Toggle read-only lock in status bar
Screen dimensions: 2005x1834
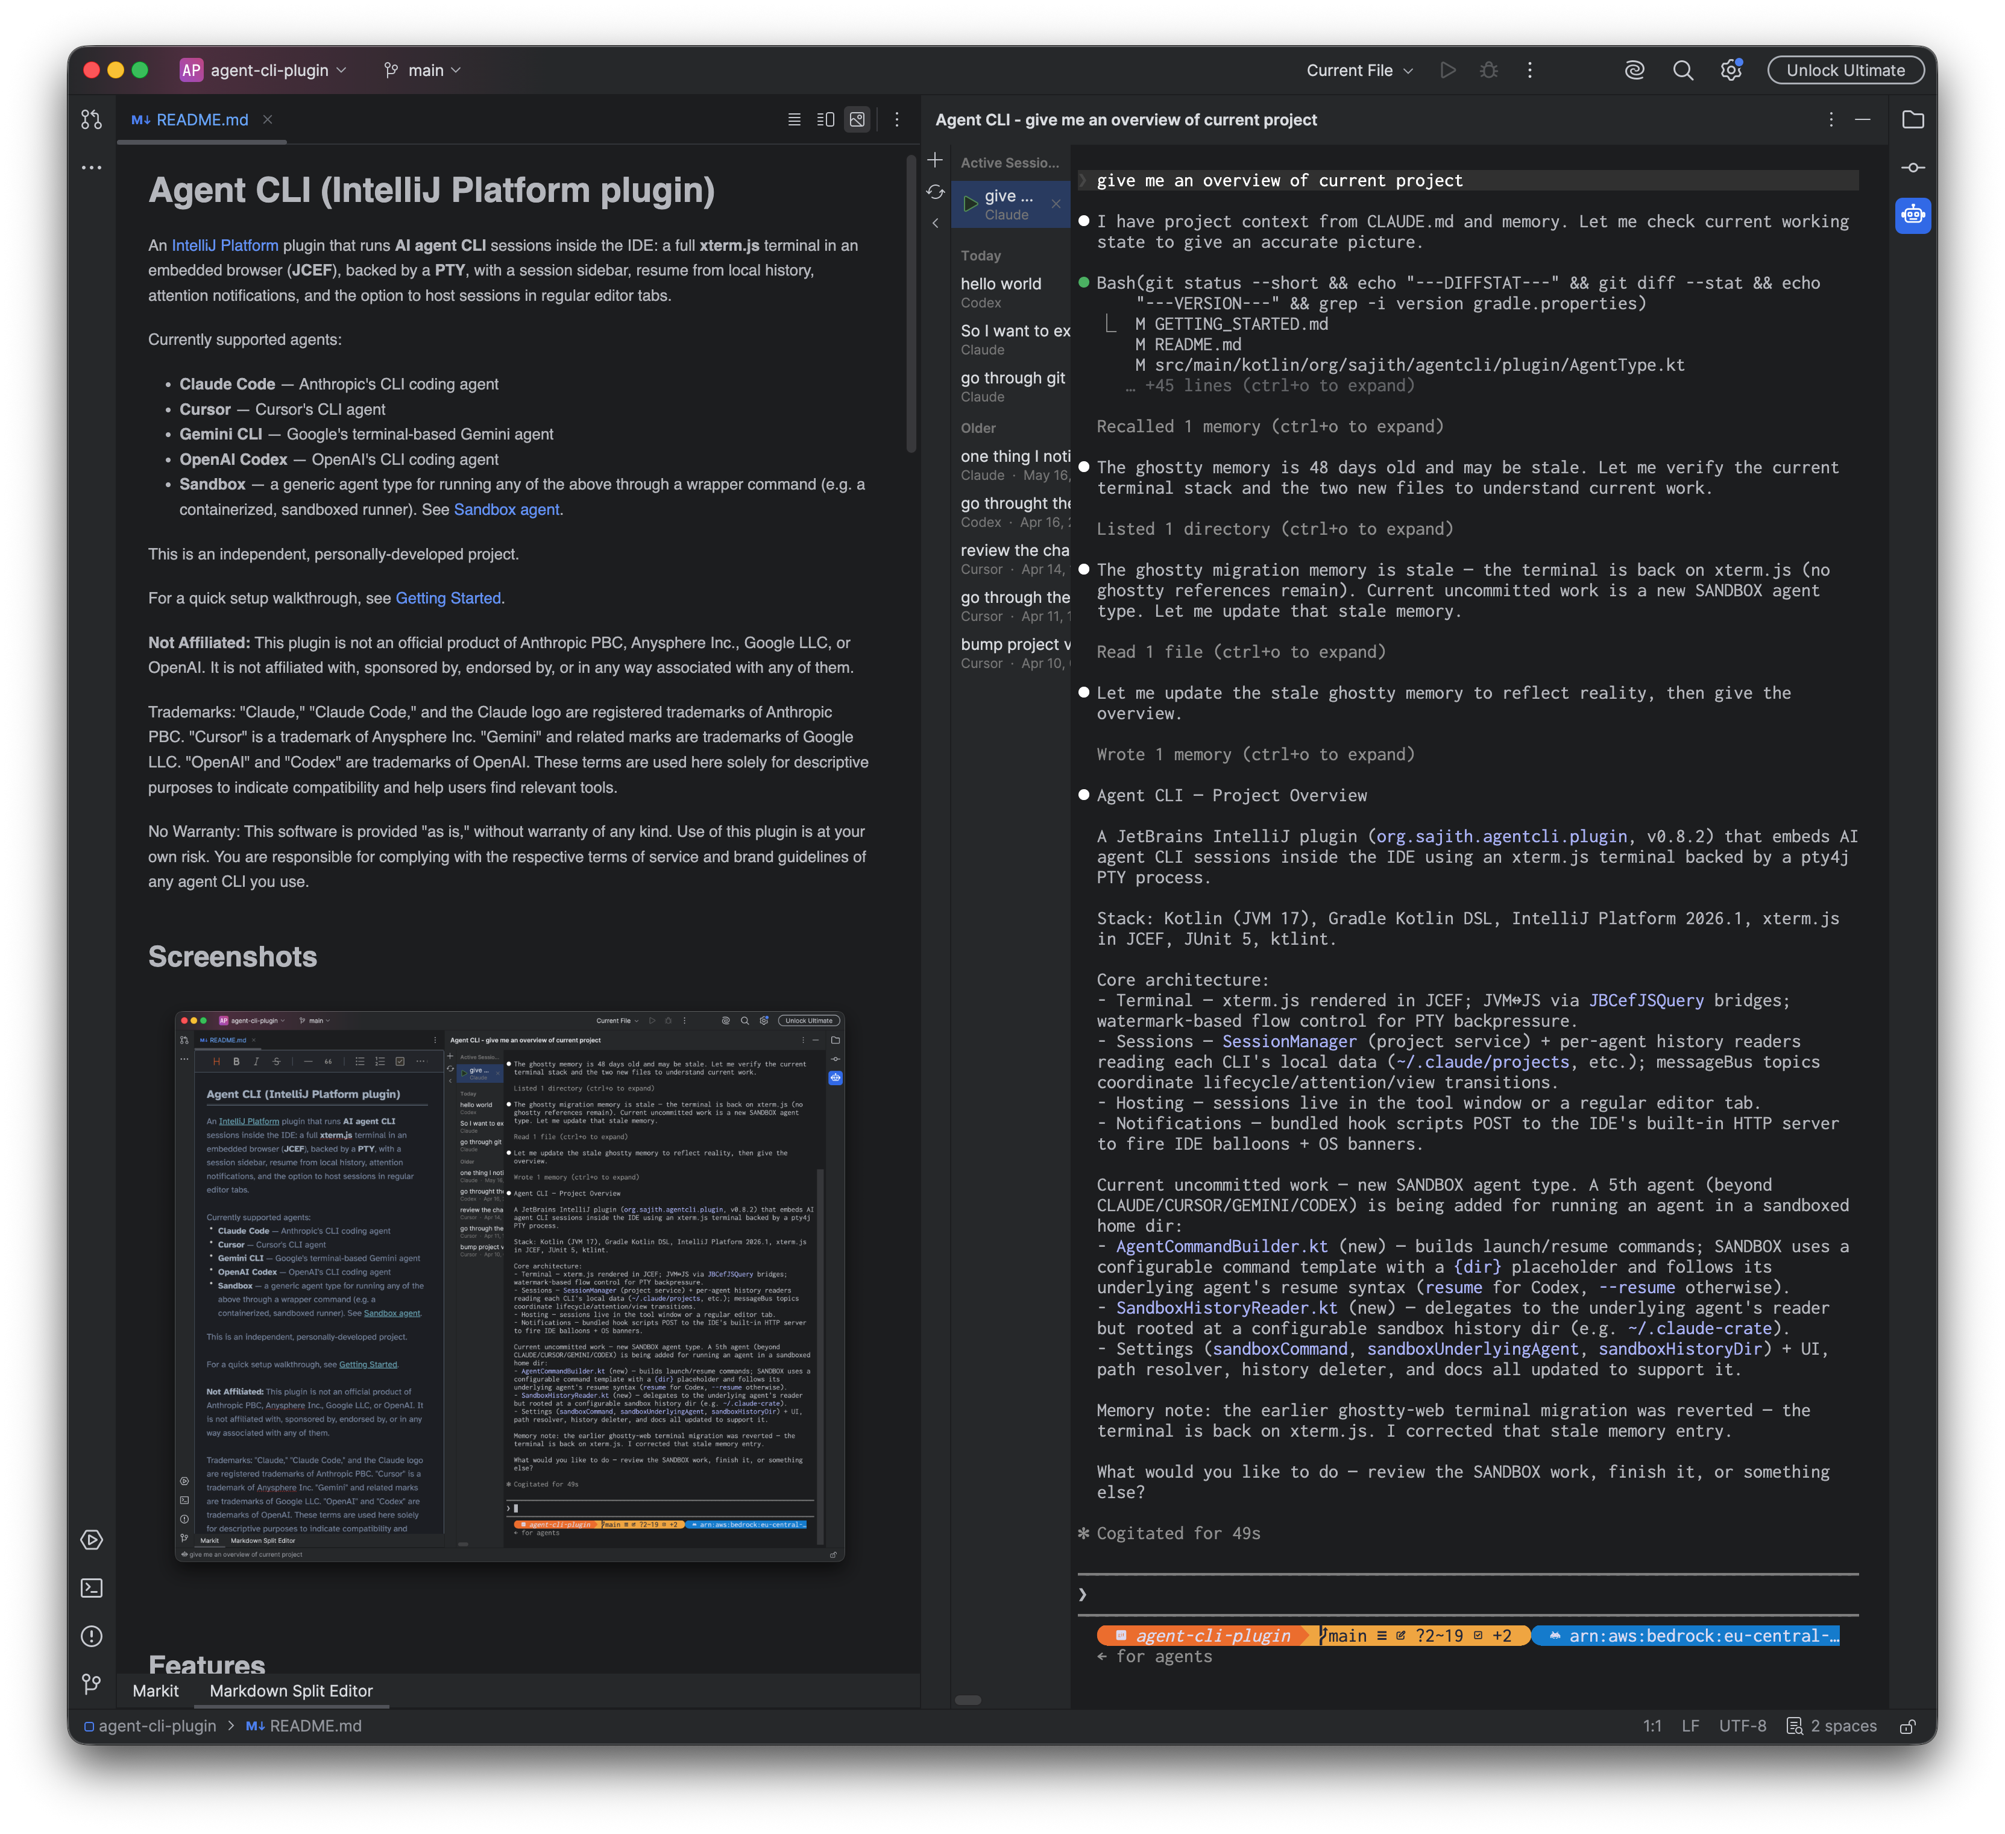(x=1907, y=1725)
